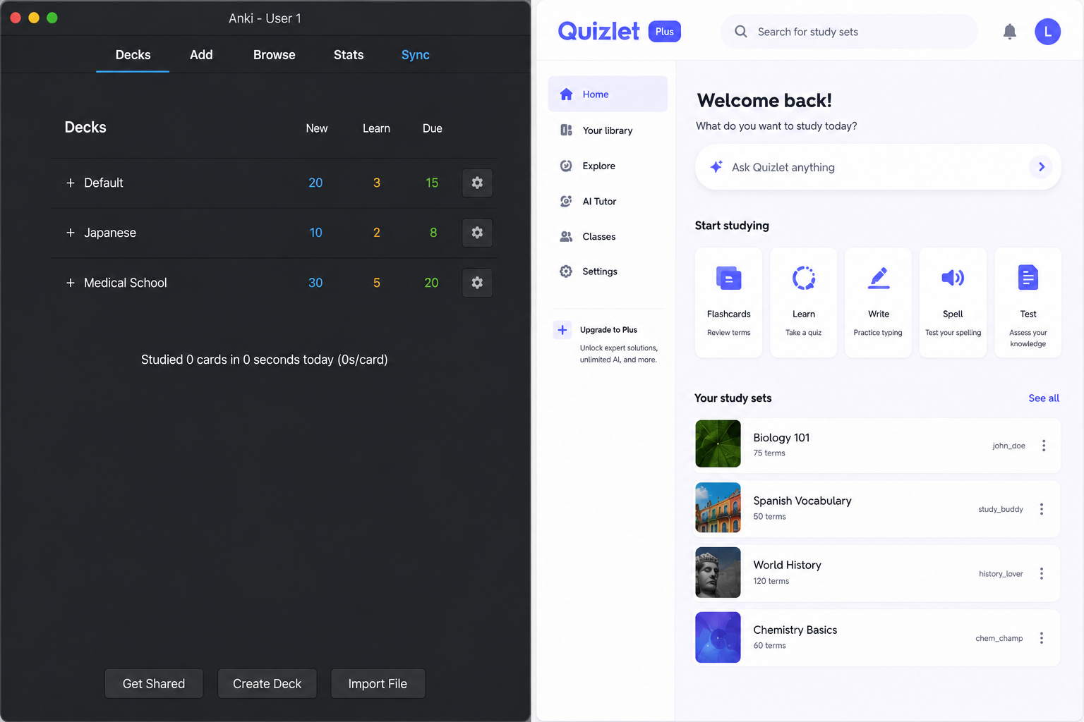Start the Learn study mode
The image size is (1084, 722).
(x=804, y=302)
